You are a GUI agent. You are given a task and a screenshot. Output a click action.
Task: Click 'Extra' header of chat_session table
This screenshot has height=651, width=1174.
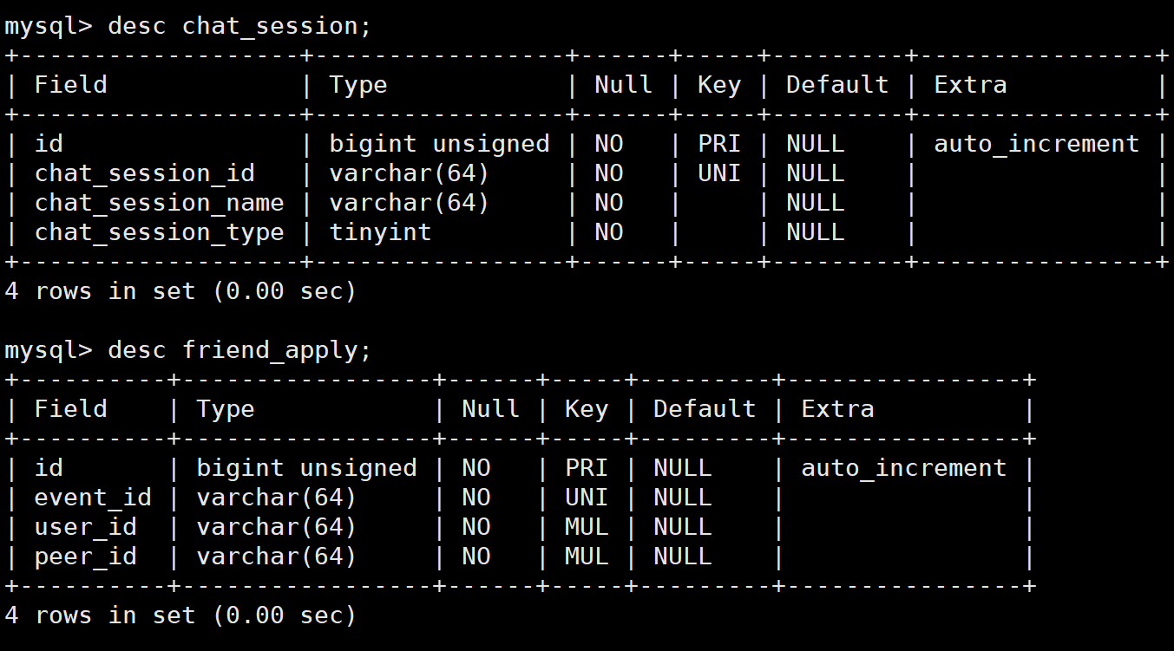970,85
